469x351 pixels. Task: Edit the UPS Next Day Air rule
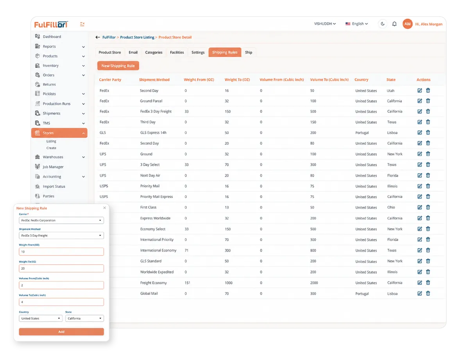click(x=420, y=175)
